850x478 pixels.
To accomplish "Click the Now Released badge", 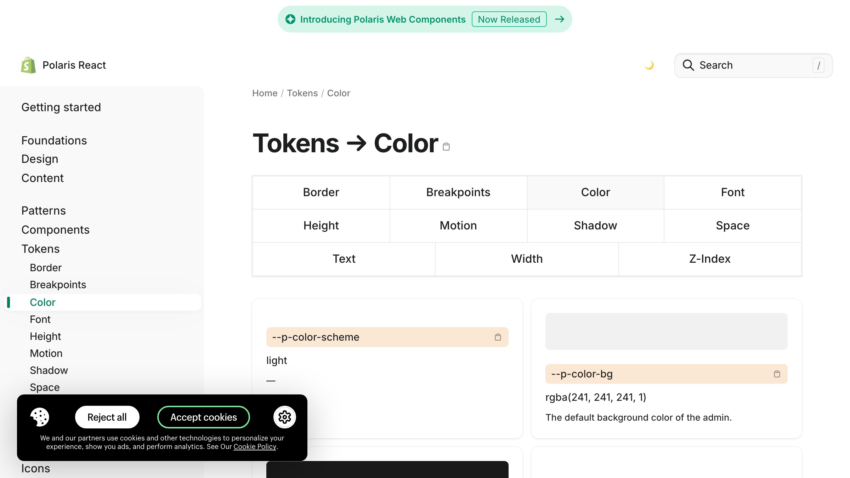I will pos(509,19).
